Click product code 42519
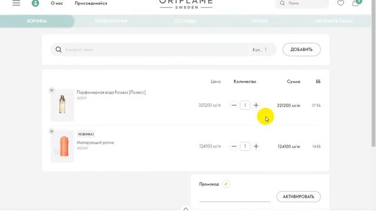Viewport: 376px width, 211px height. [x=82, y=98]
